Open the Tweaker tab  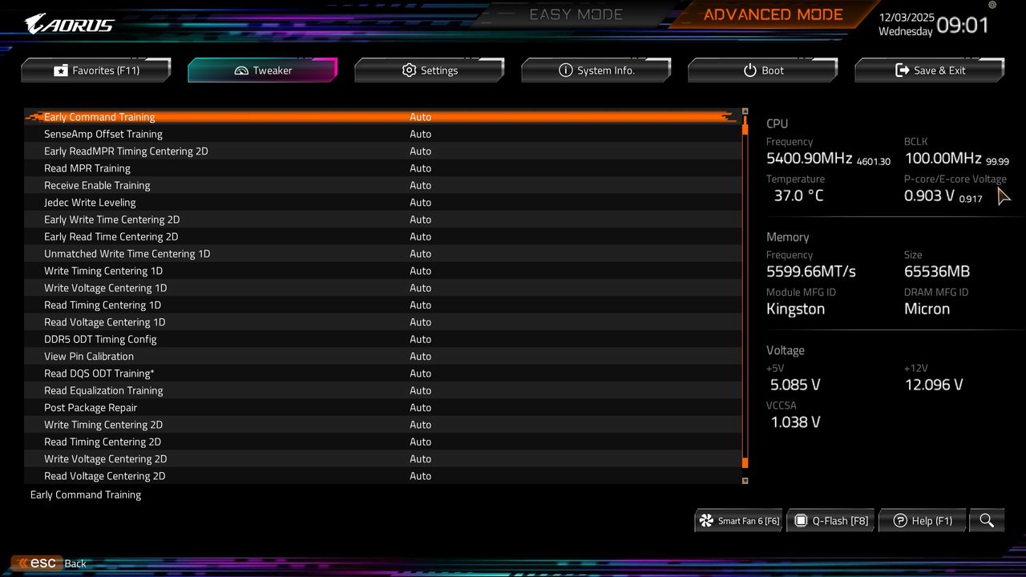[x=262, y=71]
